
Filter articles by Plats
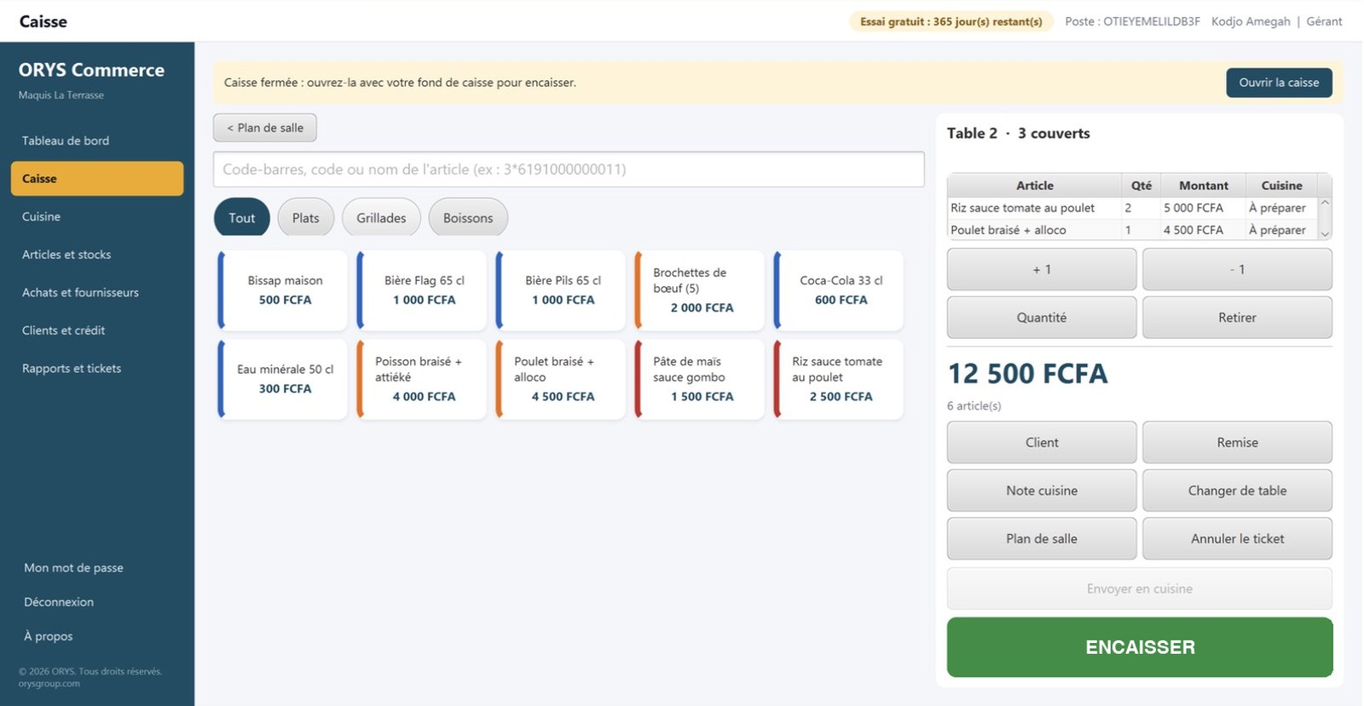tap(306, 218)
